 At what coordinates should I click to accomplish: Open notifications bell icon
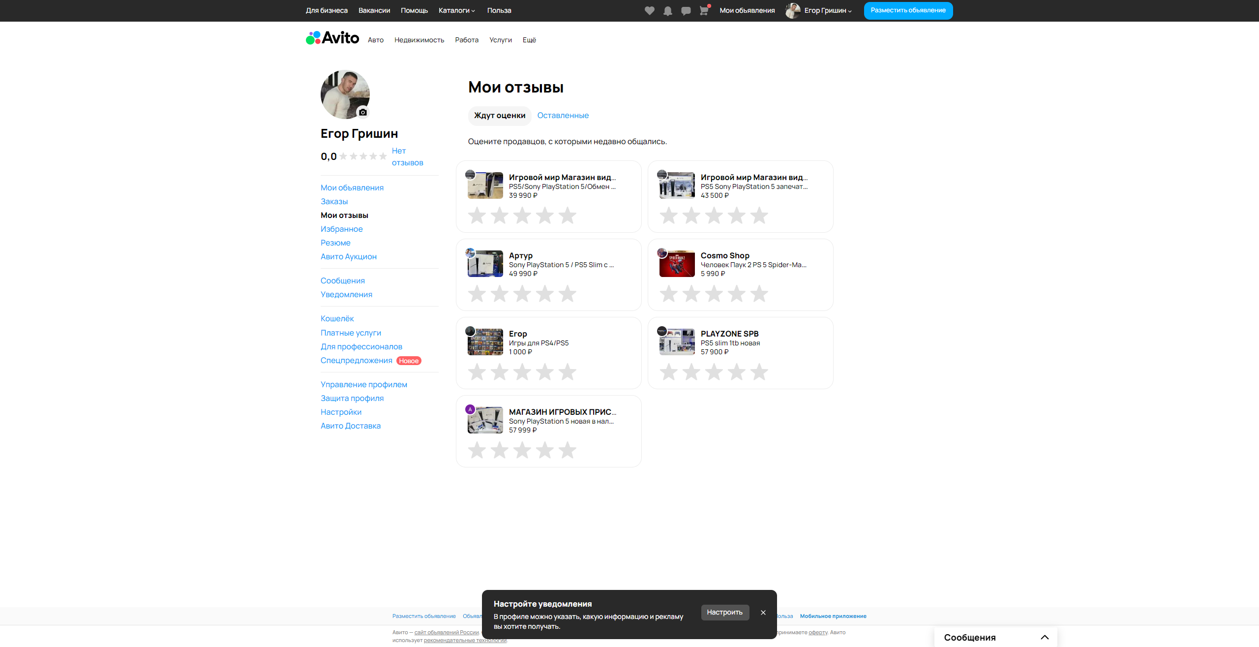(667, 11)
